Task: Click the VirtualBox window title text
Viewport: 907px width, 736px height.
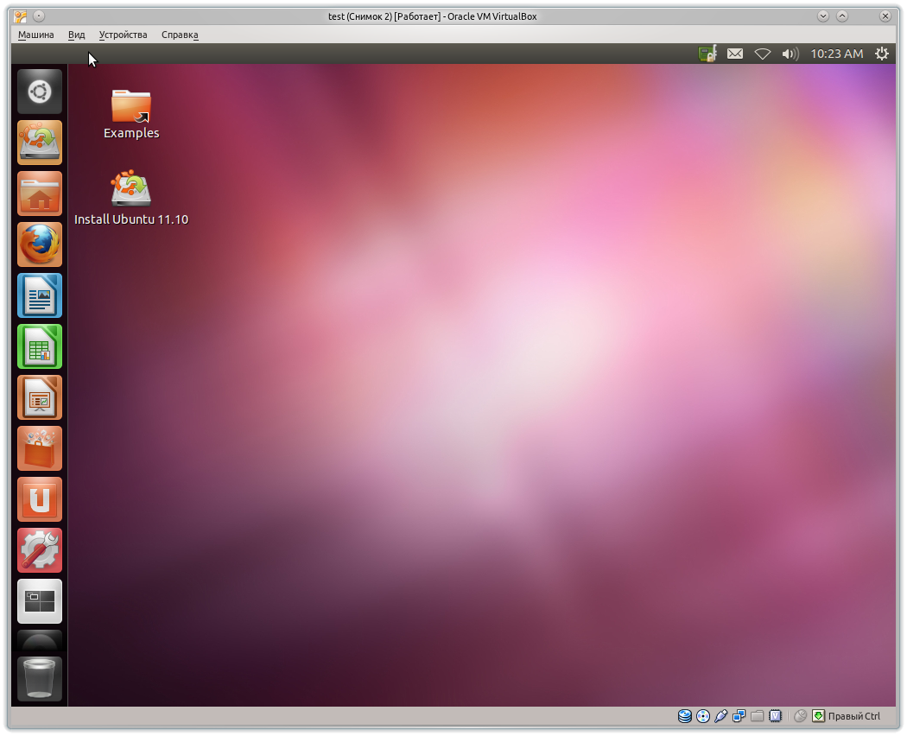Action: (433, 16)
